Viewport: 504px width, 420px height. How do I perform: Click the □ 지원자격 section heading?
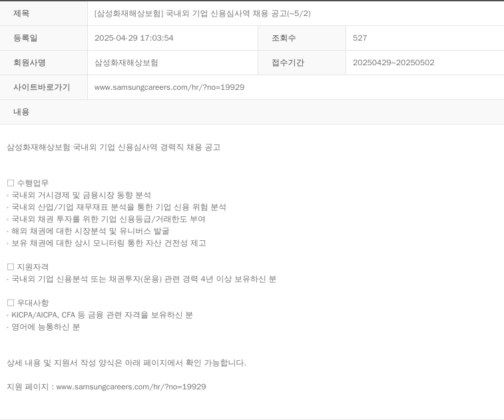[x=28, y=267]
